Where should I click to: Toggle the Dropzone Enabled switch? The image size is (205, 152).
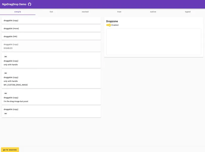pos(109,25)
